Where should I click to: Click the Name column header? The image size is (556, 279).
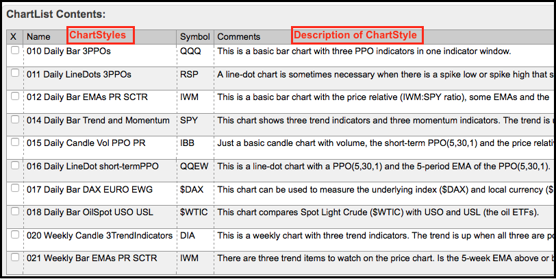[x=38, y=37]
